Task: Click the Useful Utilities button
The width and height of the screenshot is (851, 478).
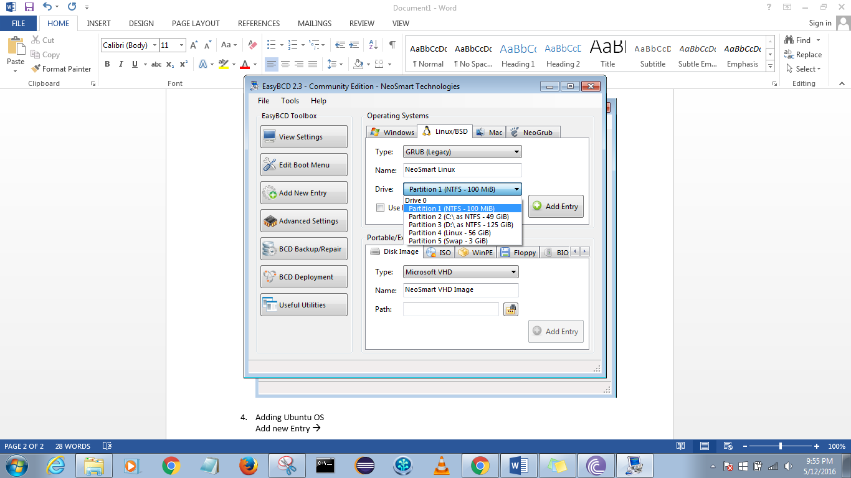Action: pos(304,305)
